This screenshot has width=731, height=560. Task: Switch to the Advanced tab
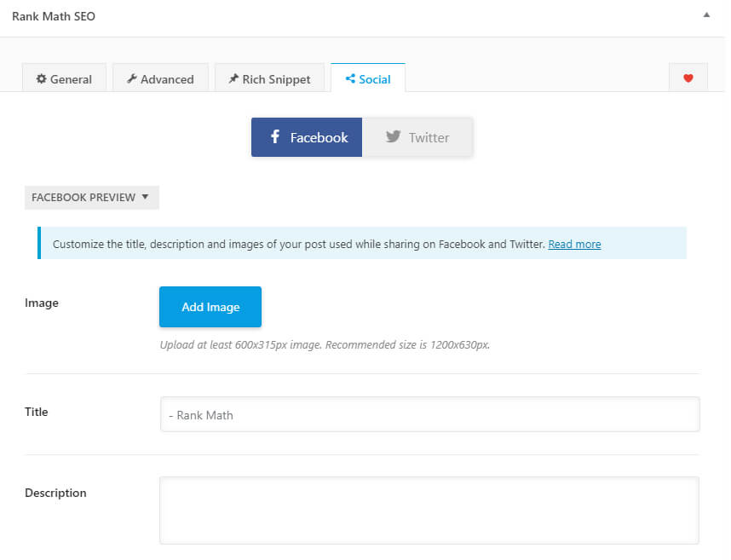click(160, 78)
